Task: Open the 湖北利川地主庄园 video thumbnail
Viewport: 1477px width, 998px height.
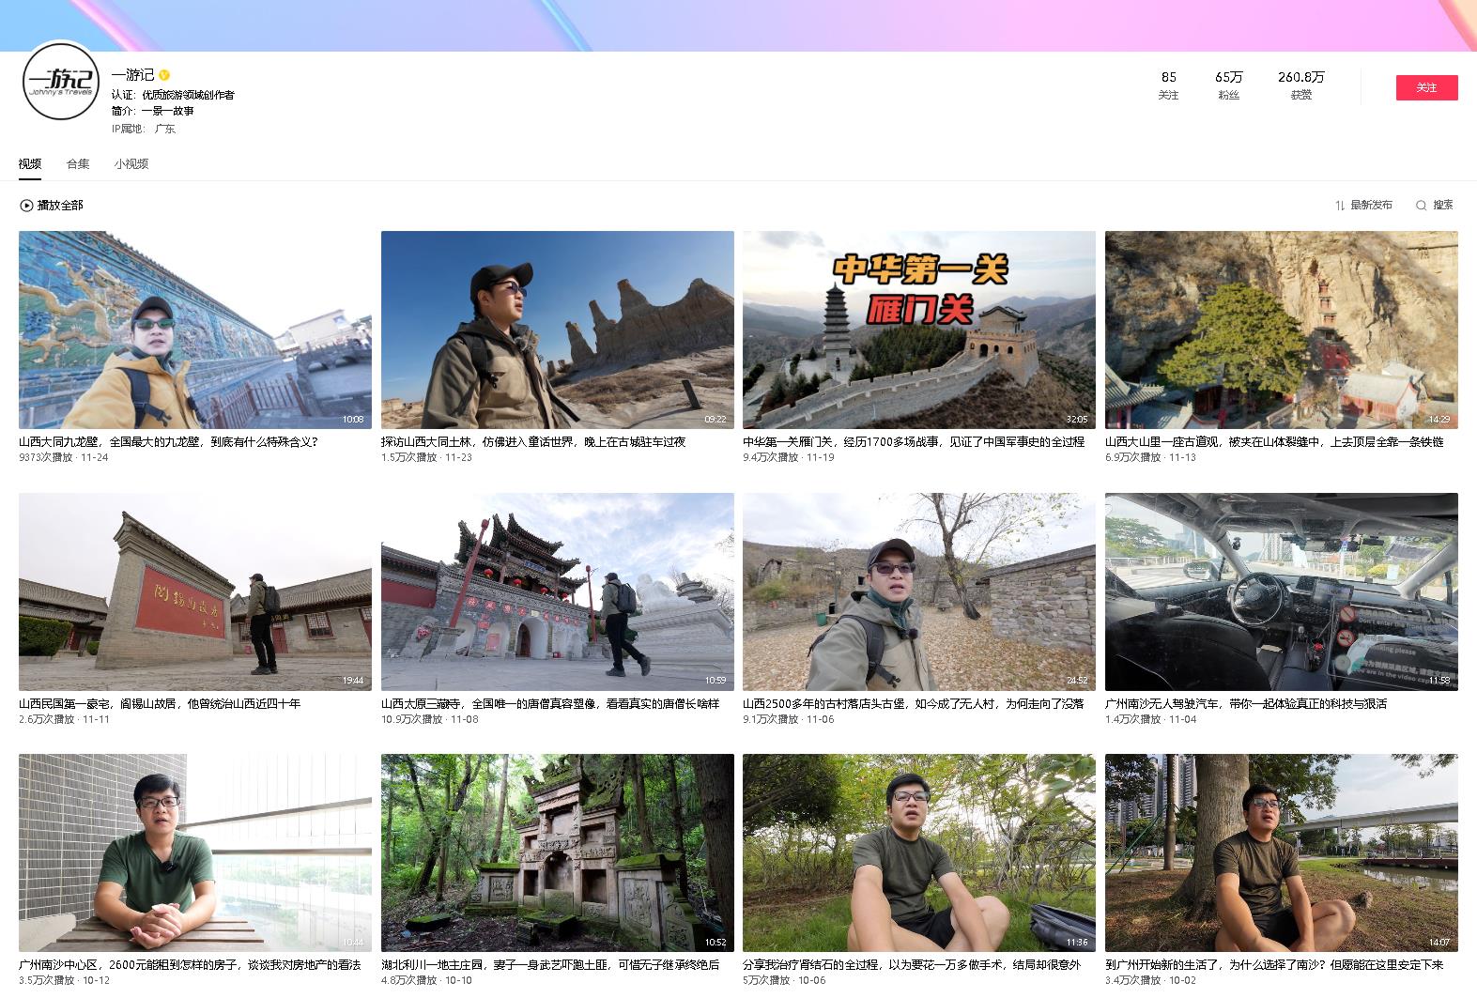Action: tap(557, 852)
